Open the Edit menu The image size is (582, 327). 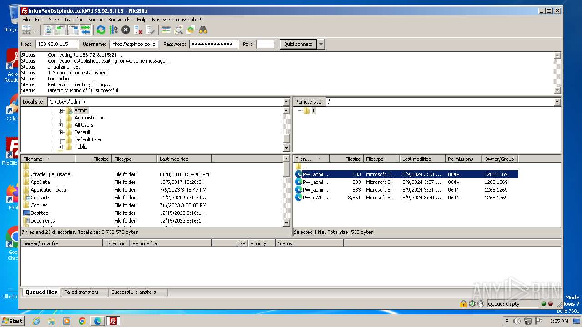[x=39, y=20]
